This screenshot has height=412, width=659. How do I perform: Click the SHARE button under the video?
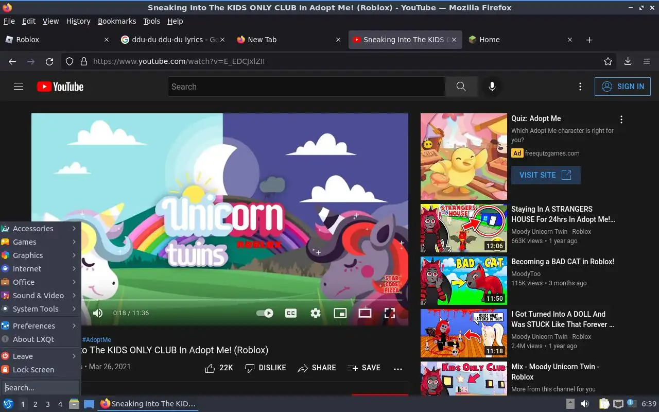(x=317, y=368)
